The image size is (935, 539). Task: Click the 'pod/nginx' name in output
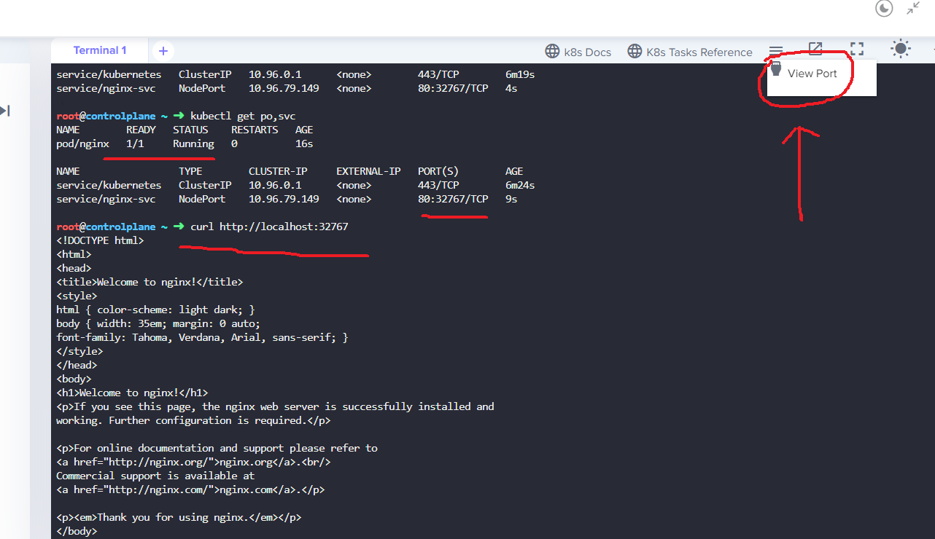82,144
